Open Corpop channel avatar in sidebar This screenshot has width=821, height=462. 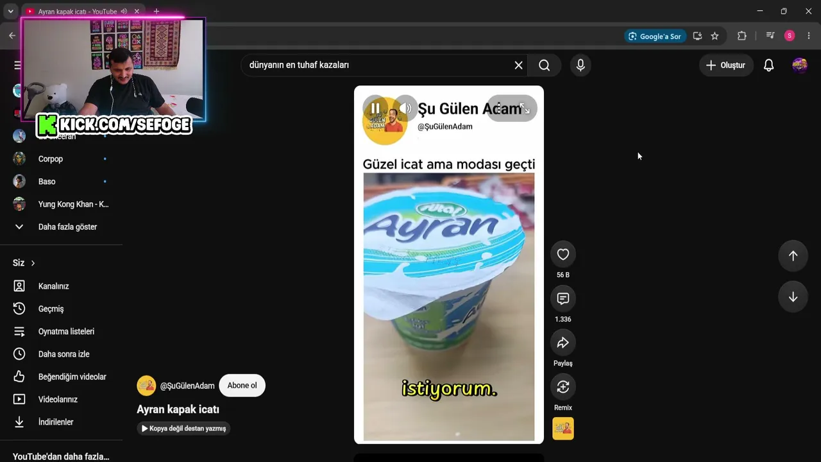click(19, 158)
